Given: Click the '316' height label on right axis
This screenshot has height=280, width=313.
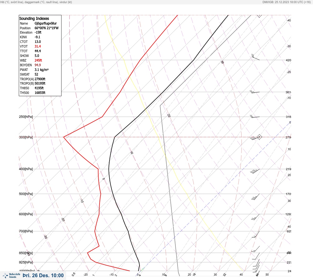Looking at the screenshot, I should click(288, 117).
